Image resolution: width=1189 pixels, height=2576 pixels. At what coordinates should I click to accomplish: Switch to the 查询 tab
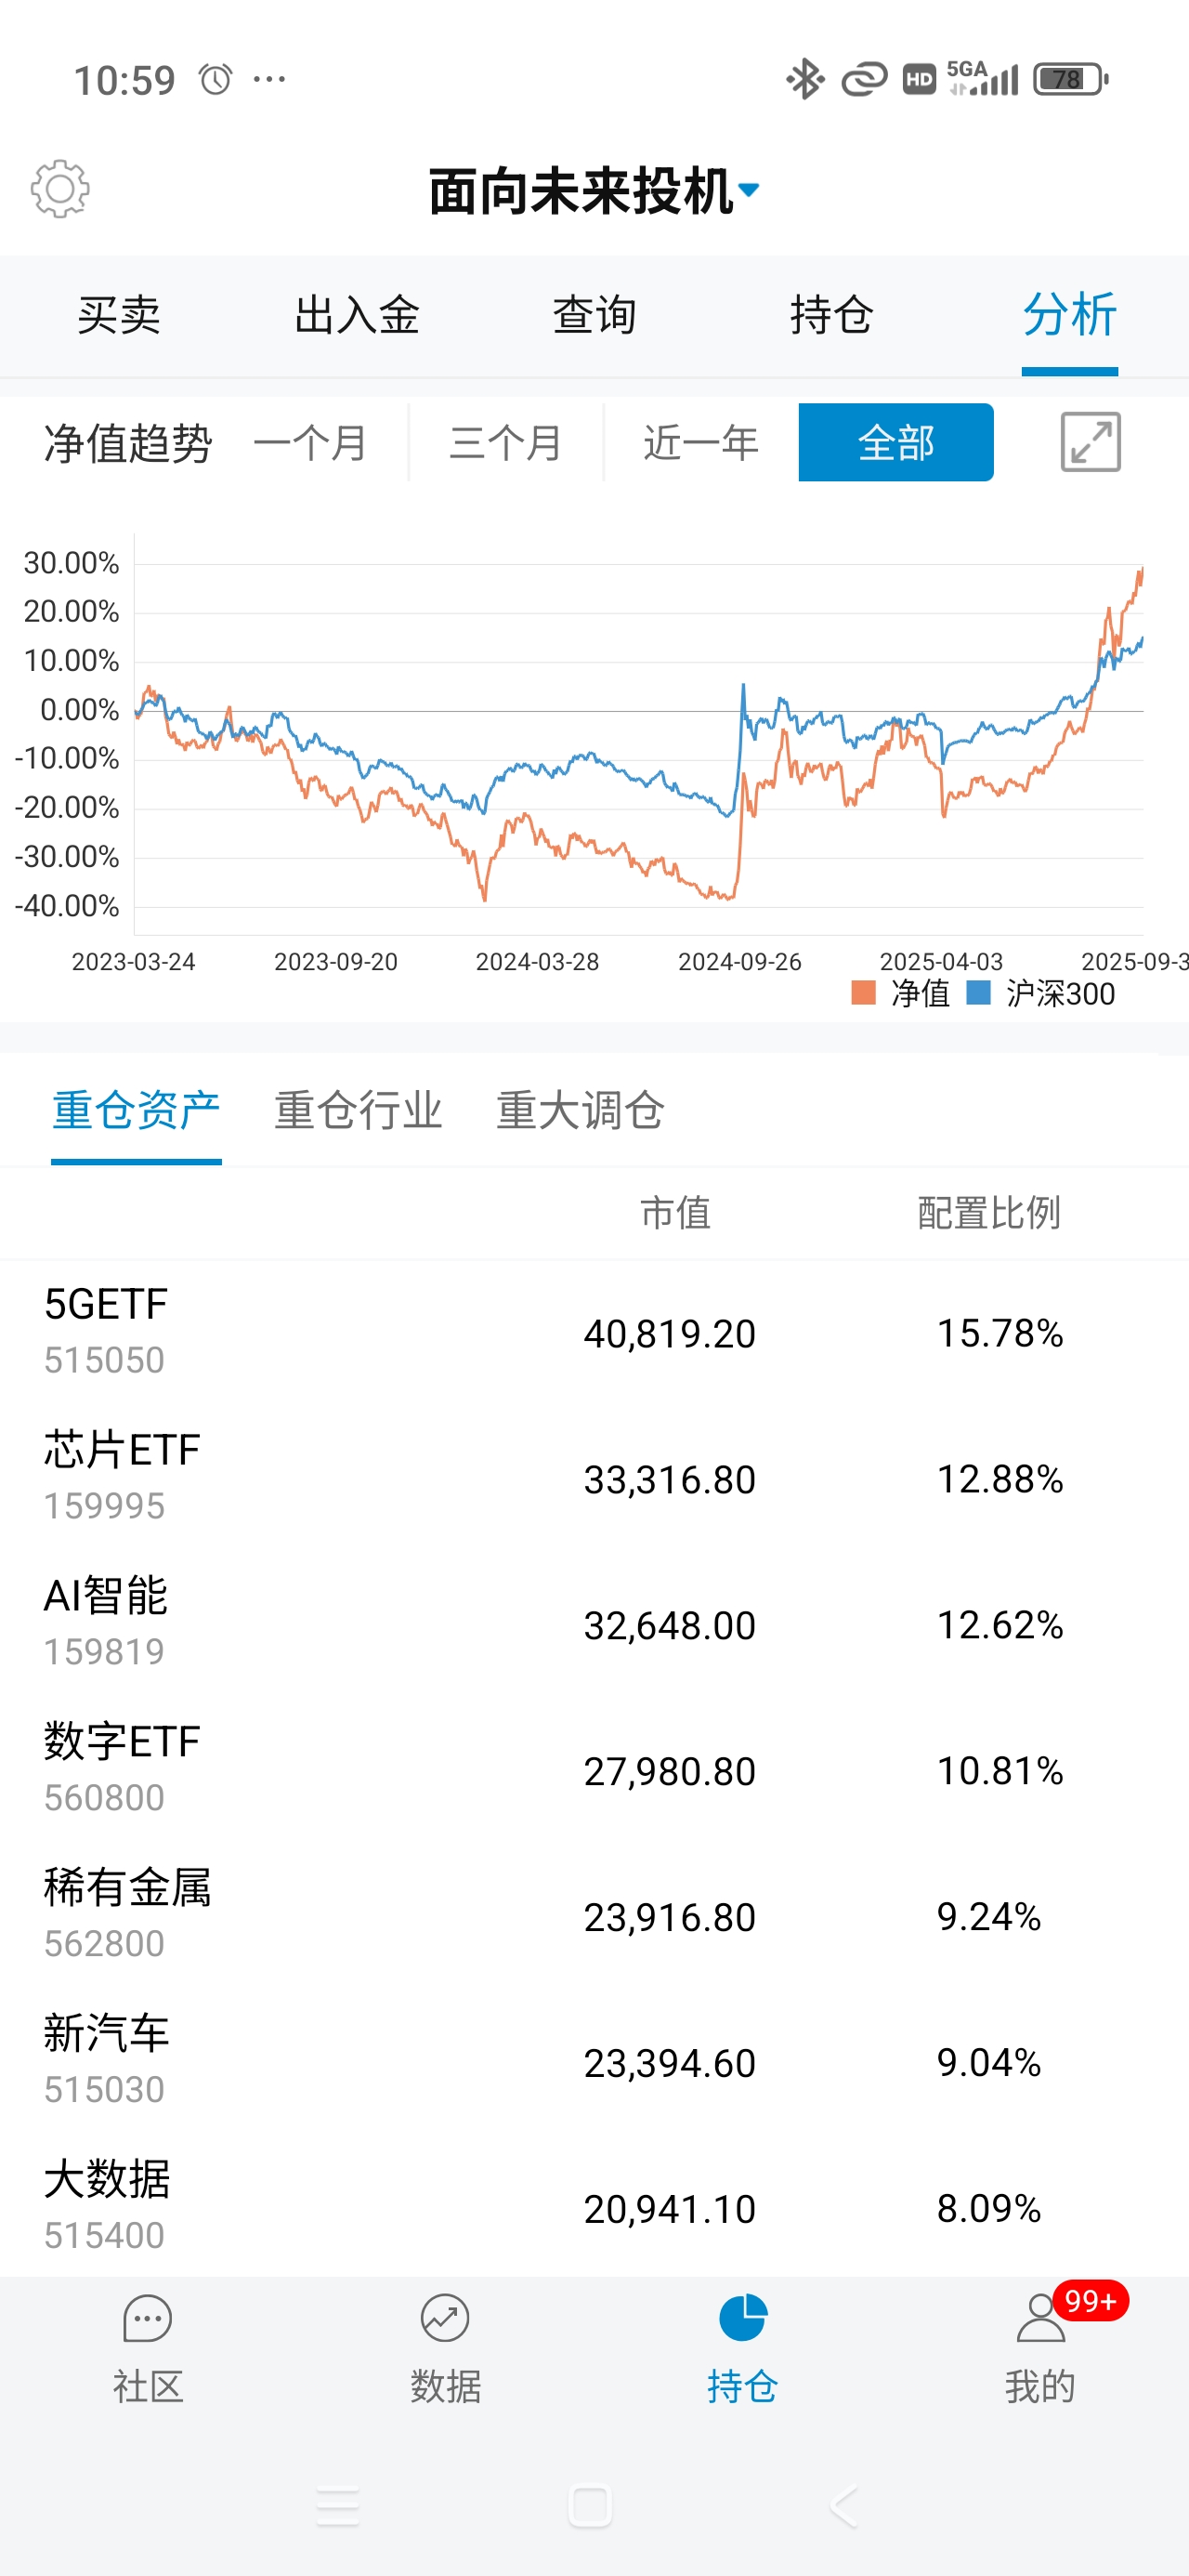594,316
